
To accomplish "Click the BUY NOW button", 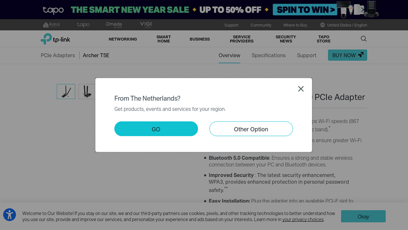I will tap(347, 55).
